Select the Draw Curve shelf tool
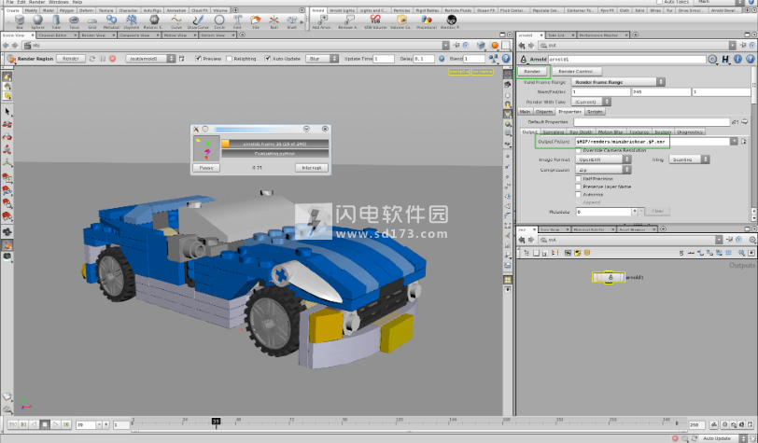The width and height of the screenshot is (758, 443). point(198,21)
